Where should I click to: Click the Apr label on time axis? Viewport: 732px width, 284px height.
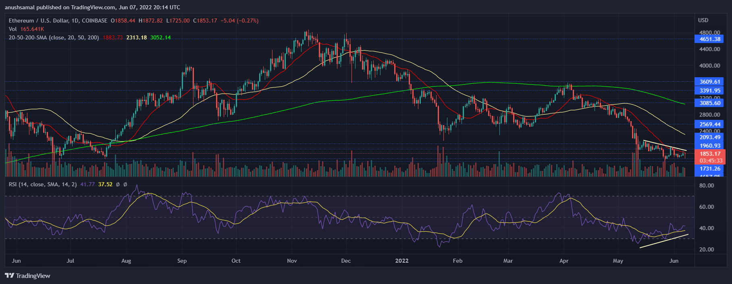(564, 261)
